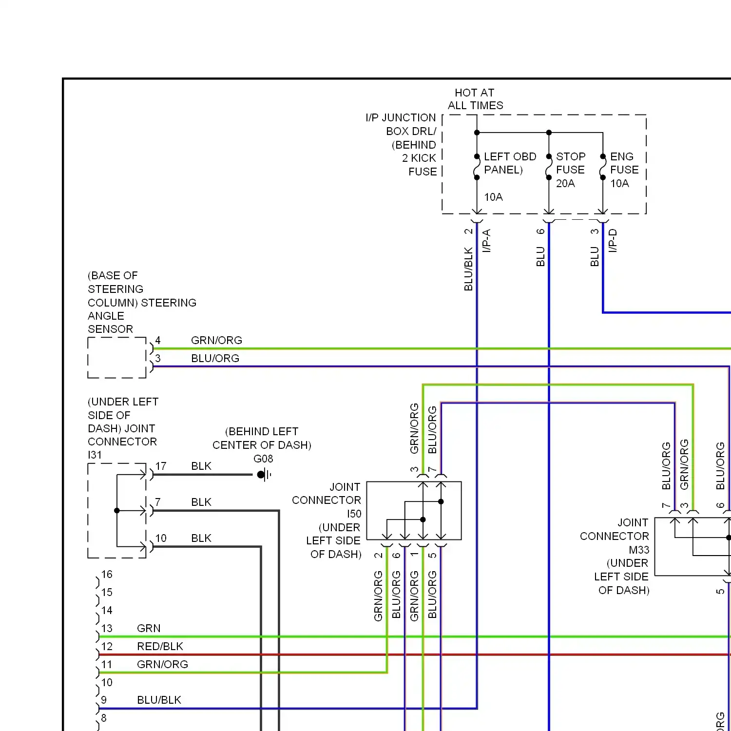The width and height of the screenshot is (731, 731).
Task: Click the "BLK" label at I31 pin 10
Action: [201, 538]
